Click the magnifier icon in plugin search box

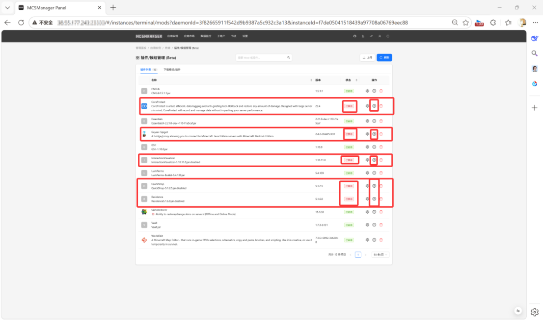point(289,58)
